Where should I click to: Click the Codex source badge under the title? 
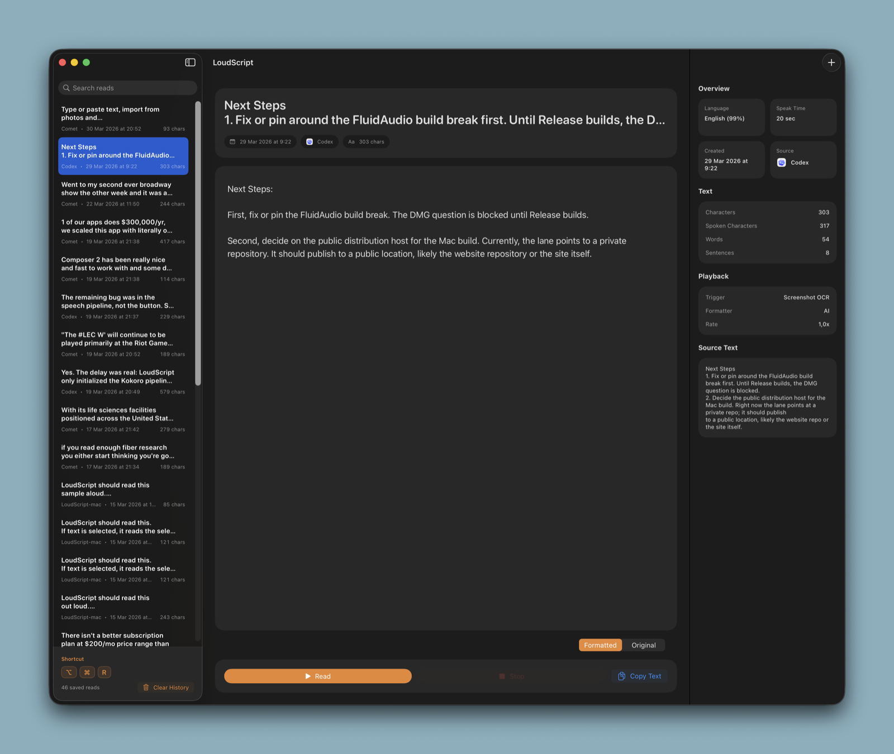pyautogui.click(x=319, y=141)
